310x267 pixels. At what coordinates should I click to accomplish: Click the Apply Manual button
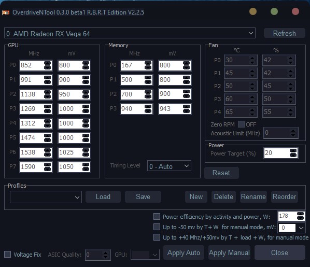click(x=229, y=252)
